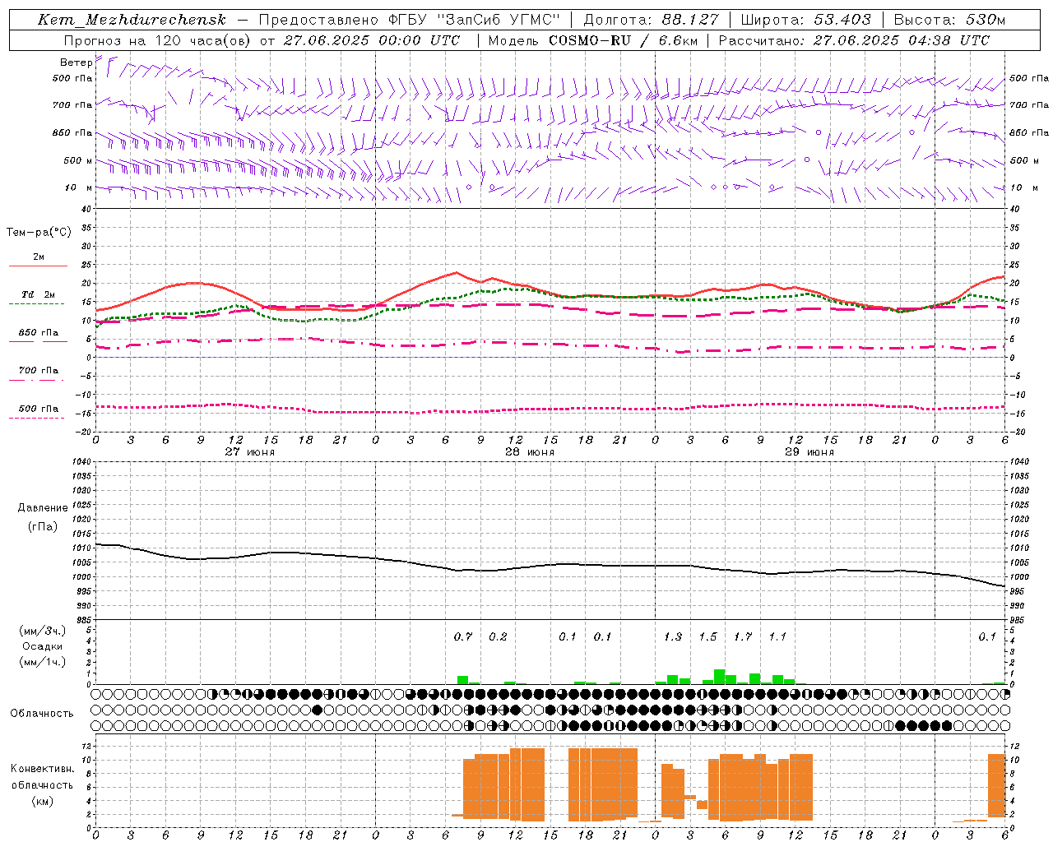Click the Давление panel label
1053x842 pixels.
coord(43,508)
